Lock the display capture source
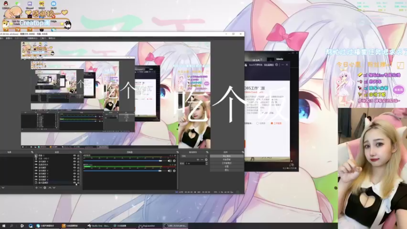Viewport: 407px width, 229px height. click(x=78, y=183)
